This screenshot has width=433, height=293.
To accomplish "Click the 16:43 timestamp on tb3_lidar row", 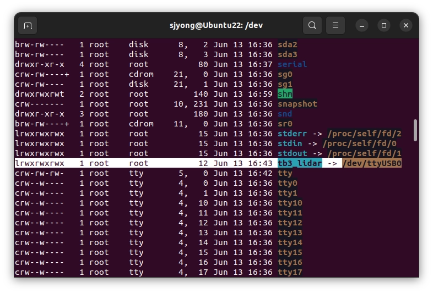I will click(x=260, y=163).
